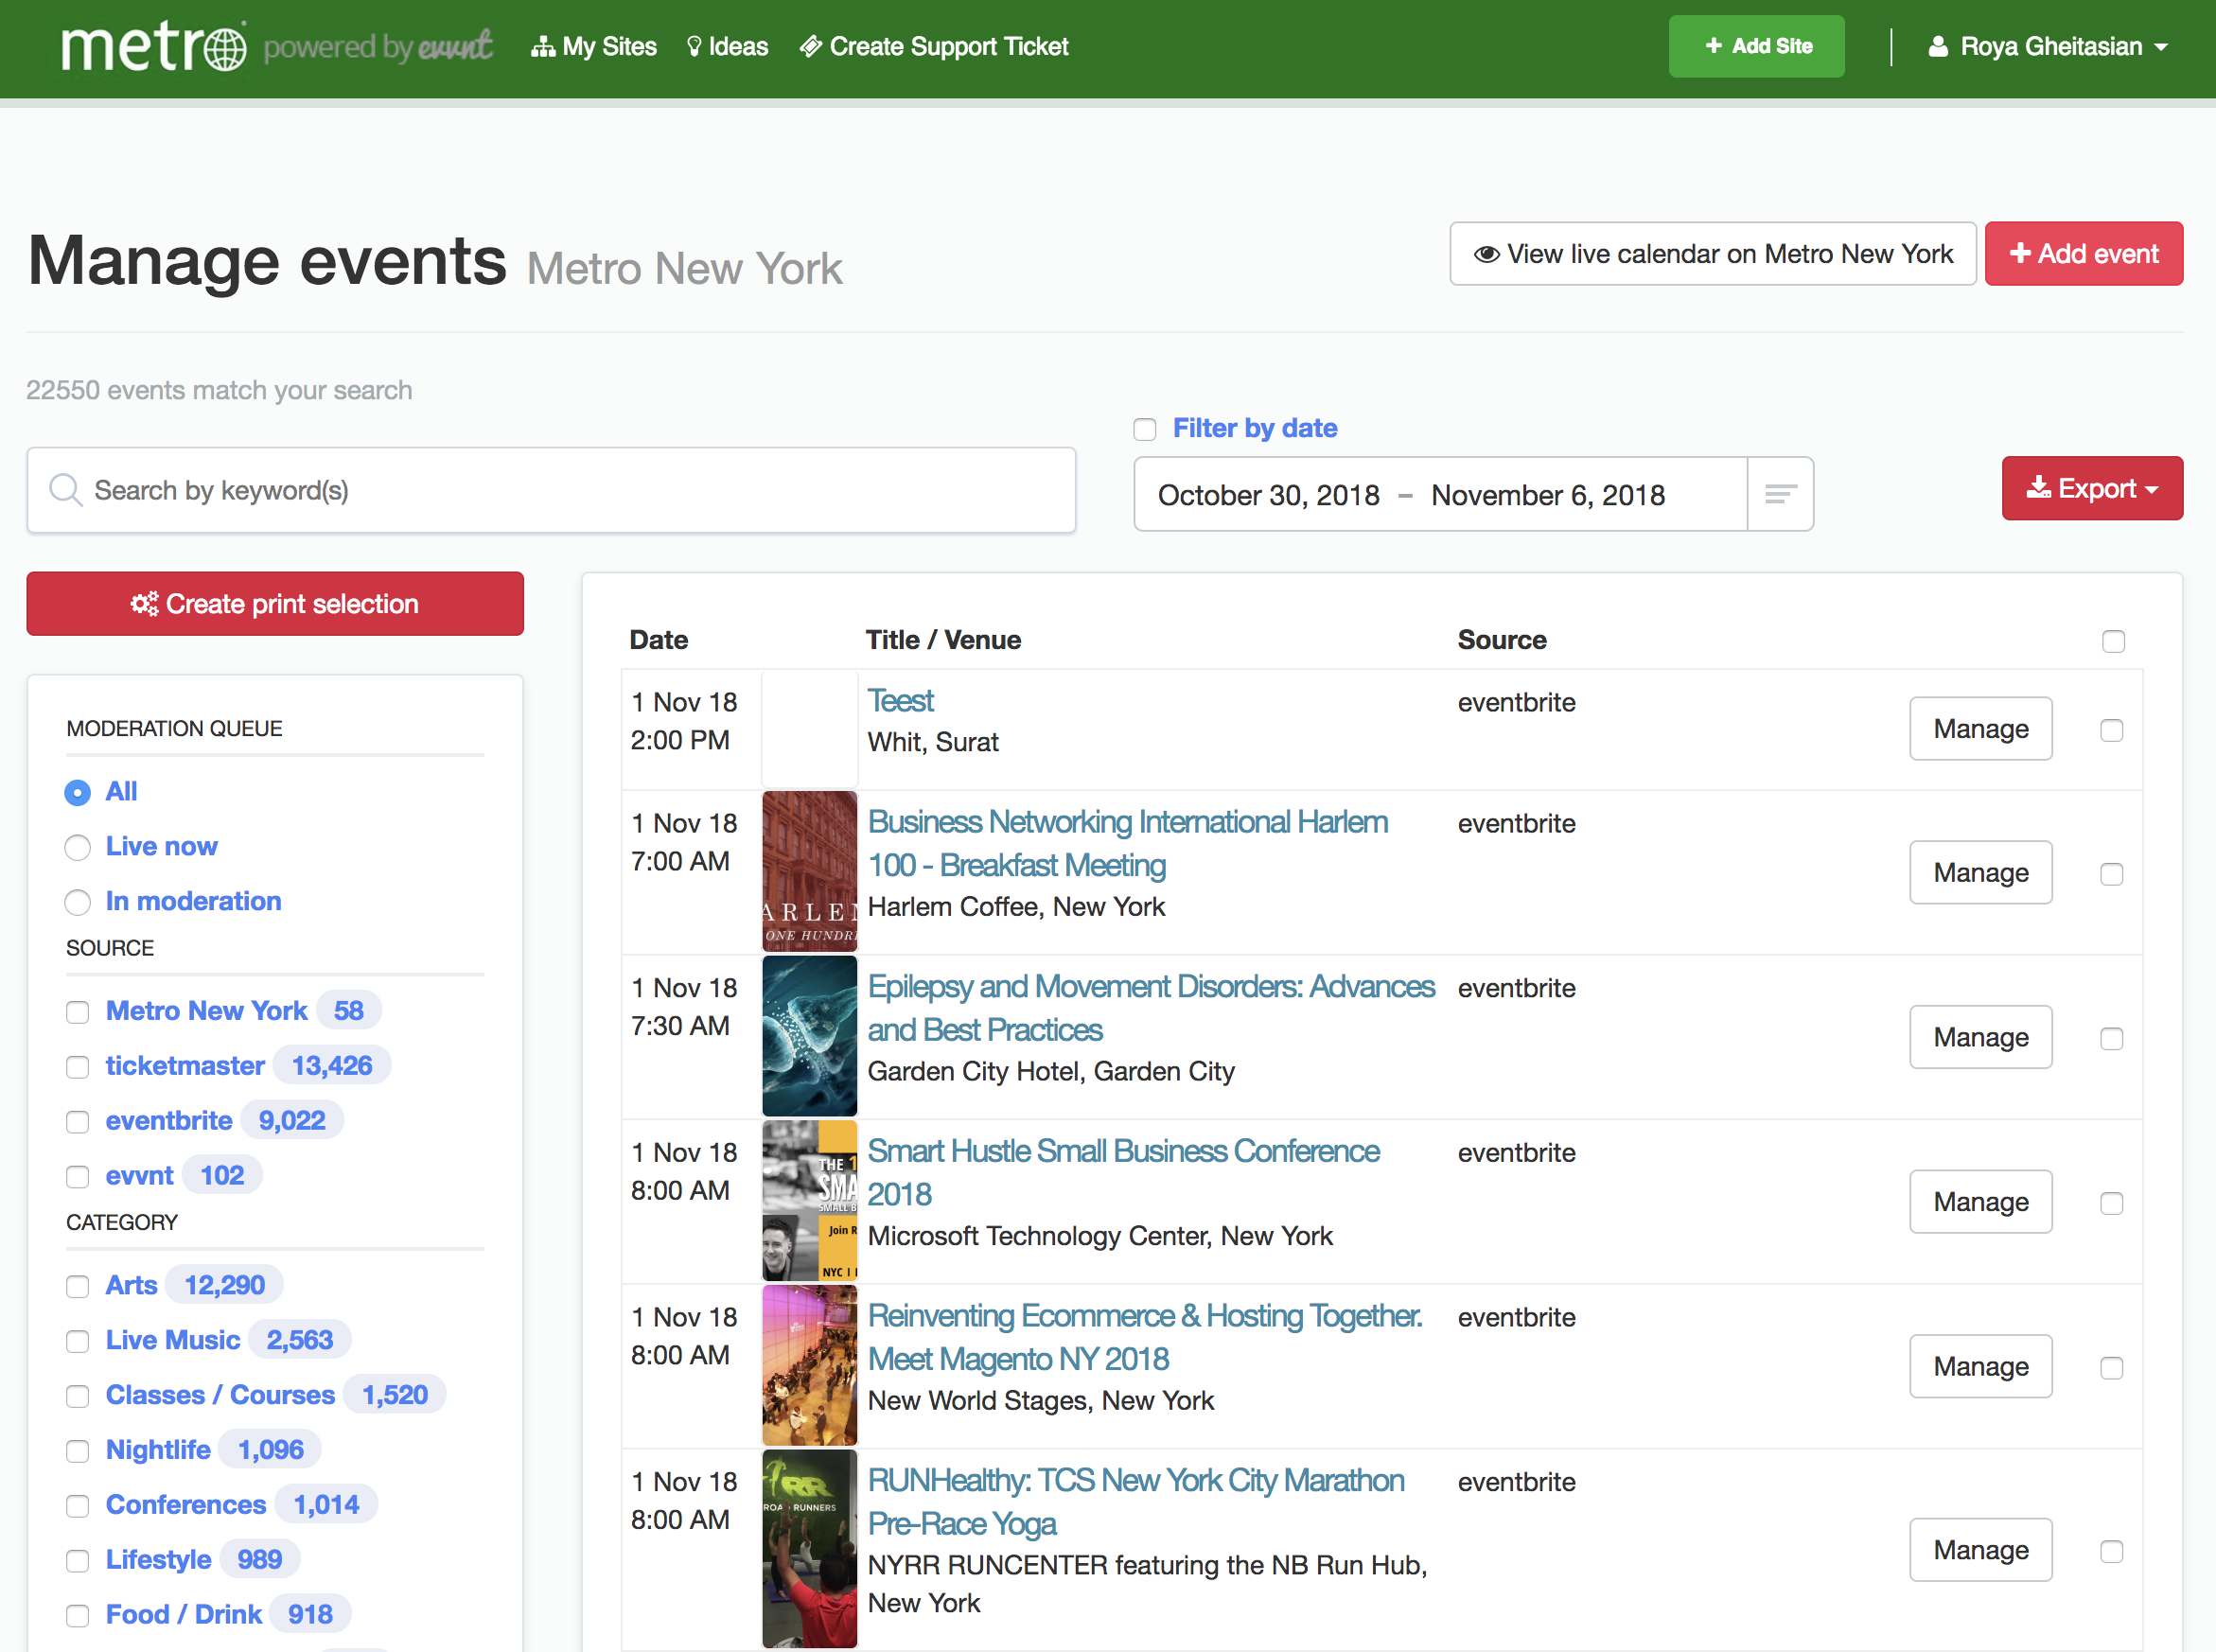Image resolution: width=2216 pixels, height=1652 pixels.
Task: Select the Epilepsy event row checkbox
Action: tap(2111, 1039)
